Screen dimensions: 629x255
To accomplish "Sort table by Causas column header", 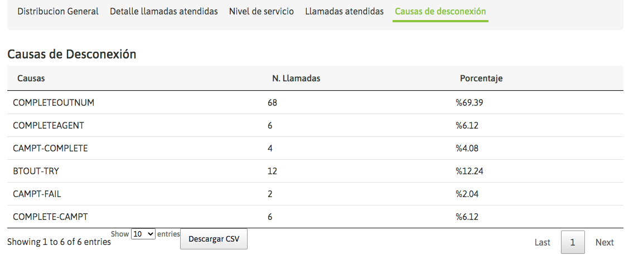I will (31, 79).
